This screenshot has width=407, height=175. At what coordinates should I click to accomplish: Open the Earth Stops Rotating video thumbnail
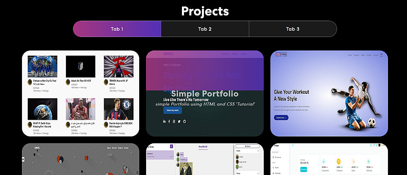(x=43, y=109)
